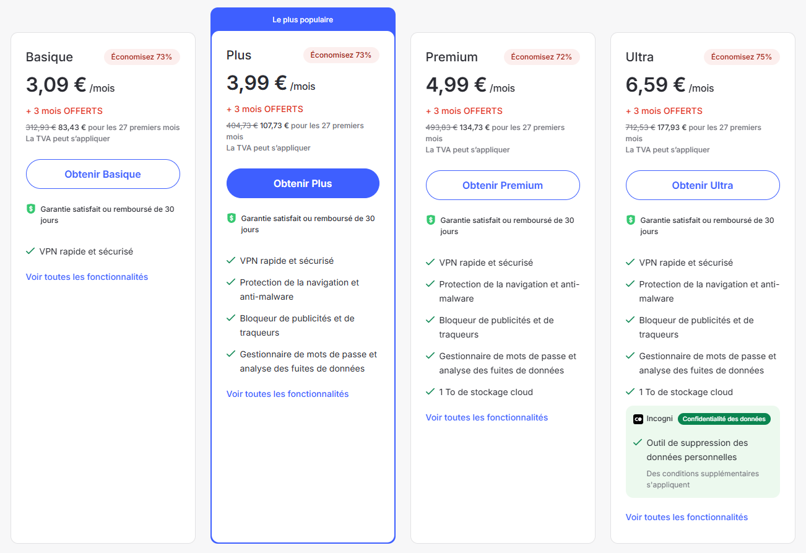806x553 pixels.
Task: Click checkmark beside Premium's 1 To de stockage cloud
Action: (430, 392)
